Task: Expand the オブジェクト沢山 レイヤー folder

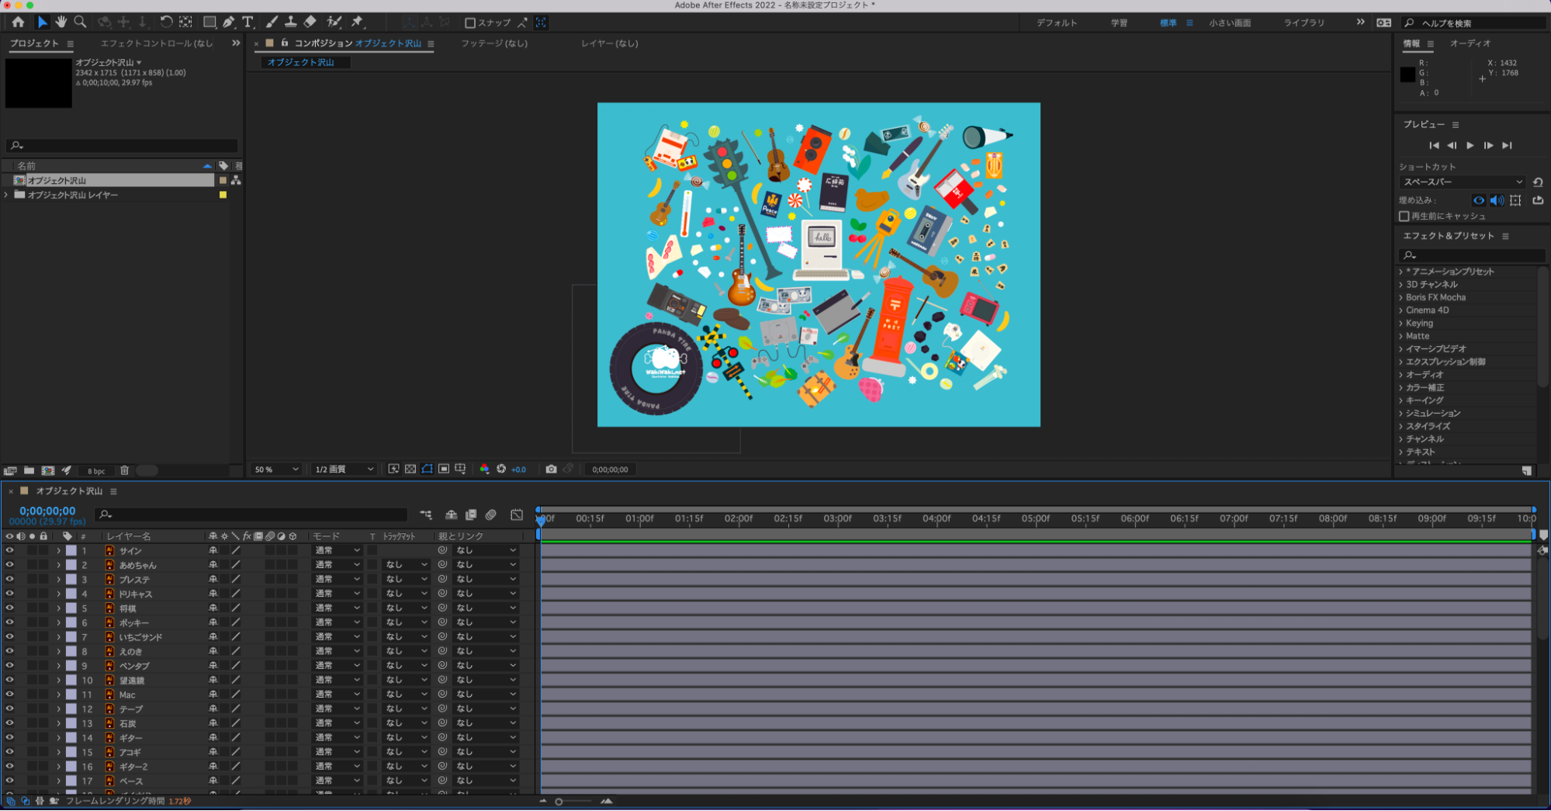Action: 7,195
